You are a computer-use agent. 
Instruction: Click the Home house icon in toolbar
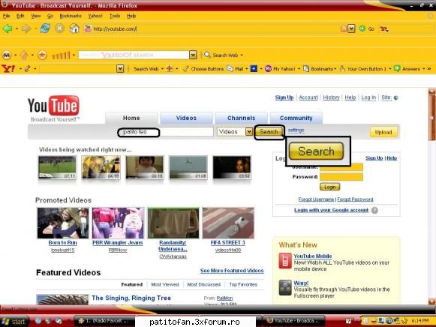pos(74,28)
